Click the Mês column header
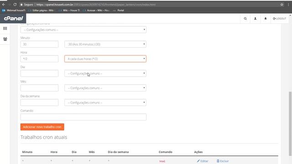The height and width of the screenshot is (164, 292). click(x=92, y=152)
